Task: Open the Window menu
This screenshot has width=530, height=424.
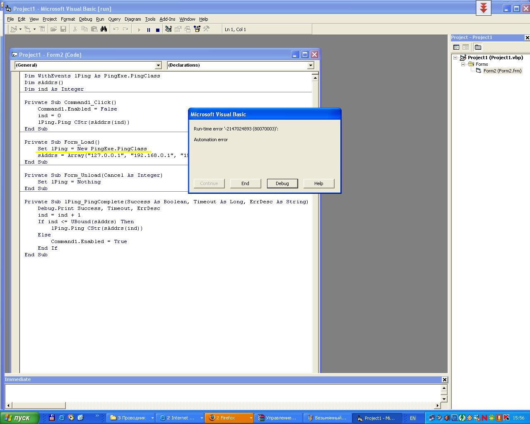Action: [x=187, y=19]
